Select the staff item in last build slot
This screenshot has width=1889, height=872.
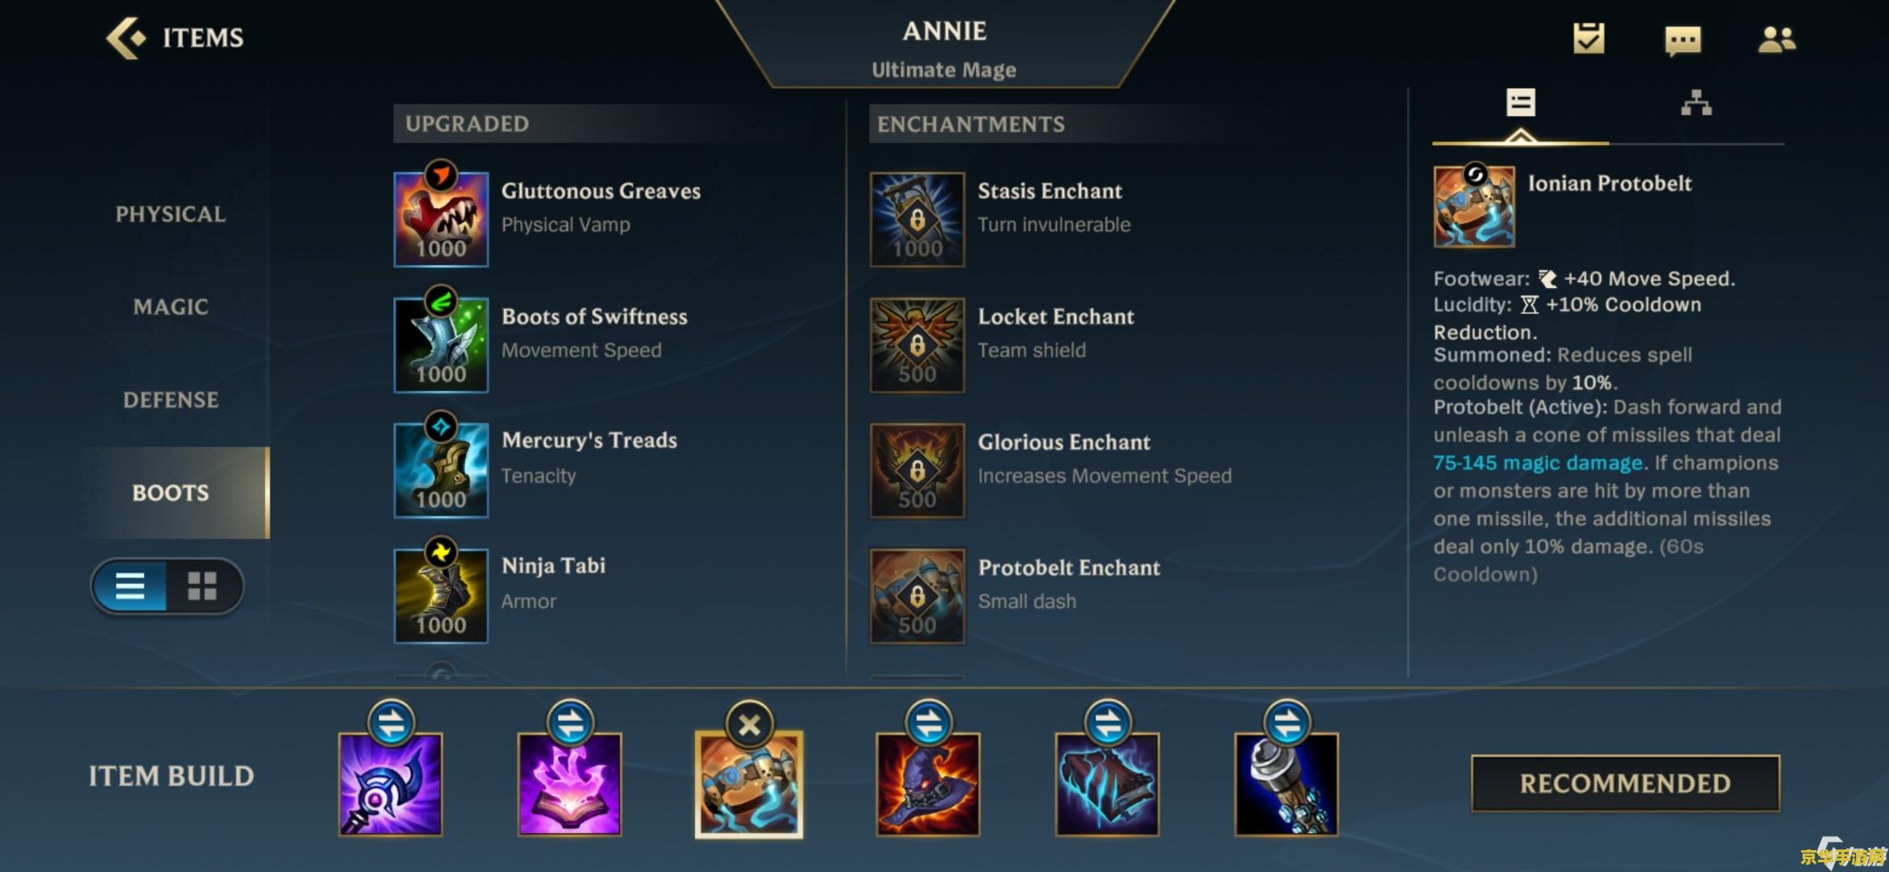1286,784
